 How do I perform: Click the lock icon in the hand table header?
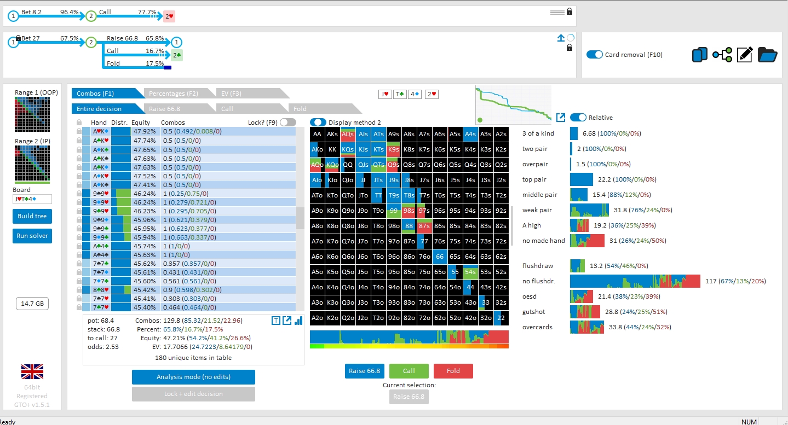[x=79, y=123]
